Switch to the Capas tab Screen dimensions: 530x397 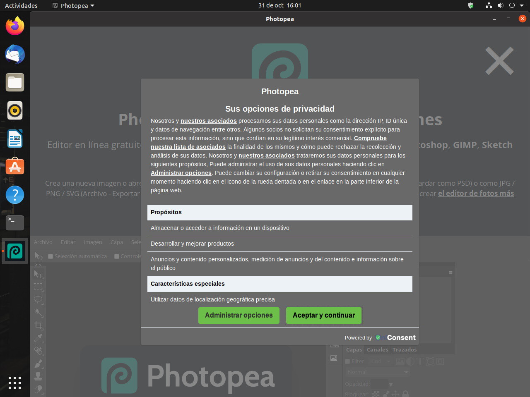pyautogui.click(x=354, y=350)
